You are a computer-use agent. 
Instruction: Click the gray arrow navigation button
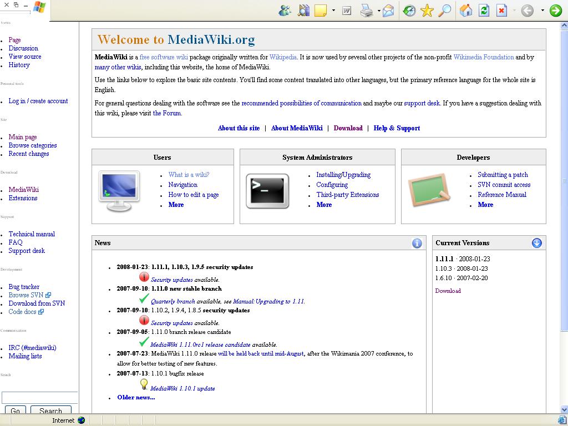click(528, 11)
